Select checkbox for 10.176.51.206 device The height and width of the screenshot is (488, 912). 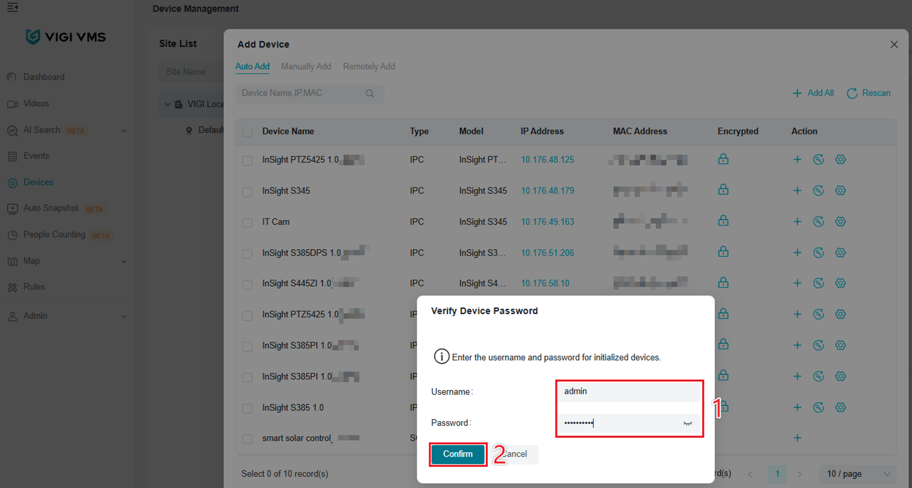tap(247, 254)
